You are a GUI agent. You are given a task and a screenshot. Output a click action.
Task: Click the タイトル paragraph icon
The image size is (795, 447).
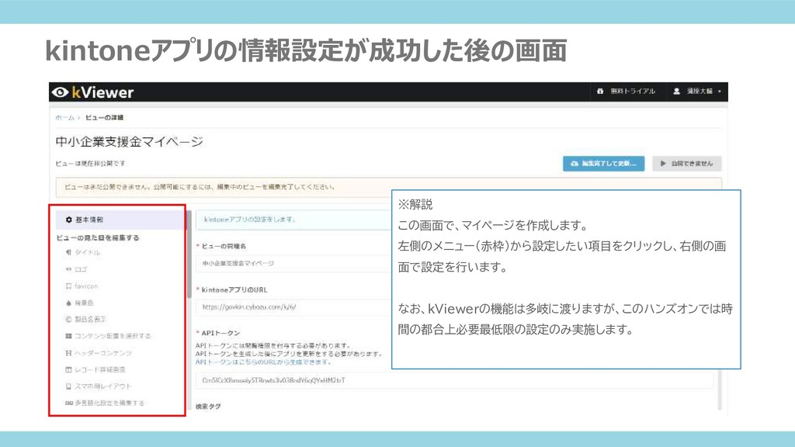pyautogui.click(x=68, y=252)
